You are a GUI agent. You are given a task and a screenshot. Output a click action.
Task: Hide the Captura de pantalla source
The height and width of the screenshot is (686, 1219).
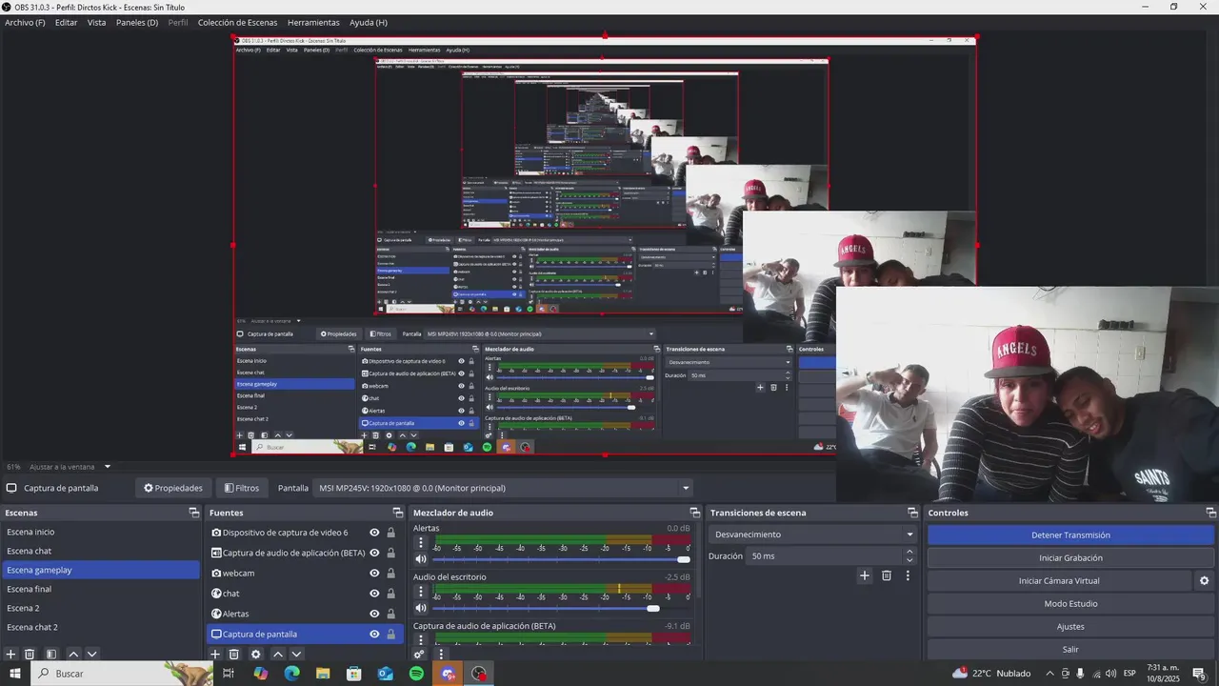coord(374,634)
